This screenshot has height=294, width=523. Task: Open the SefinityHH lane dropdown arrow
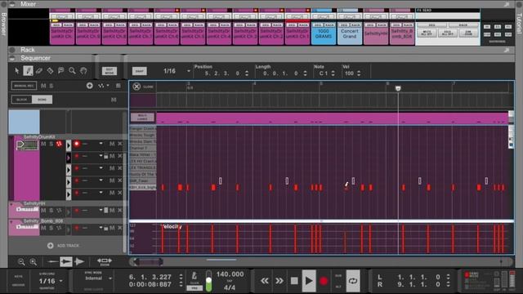point(101,210)
